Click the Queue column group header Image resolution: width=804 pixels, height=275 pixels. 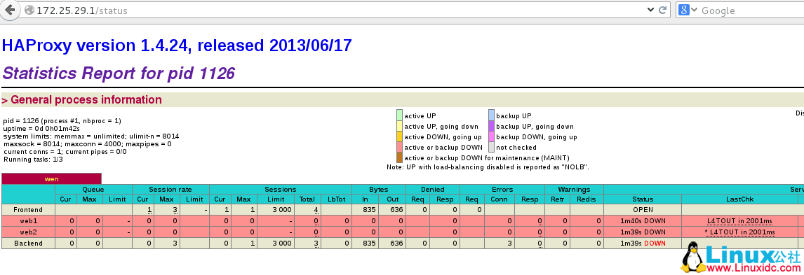tap(93, 189)
